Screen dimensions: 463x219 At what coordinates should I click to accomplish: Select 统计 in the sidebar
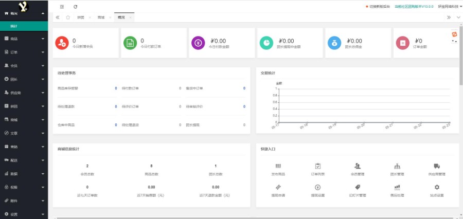pyautogui.click(x=14, y=26)
